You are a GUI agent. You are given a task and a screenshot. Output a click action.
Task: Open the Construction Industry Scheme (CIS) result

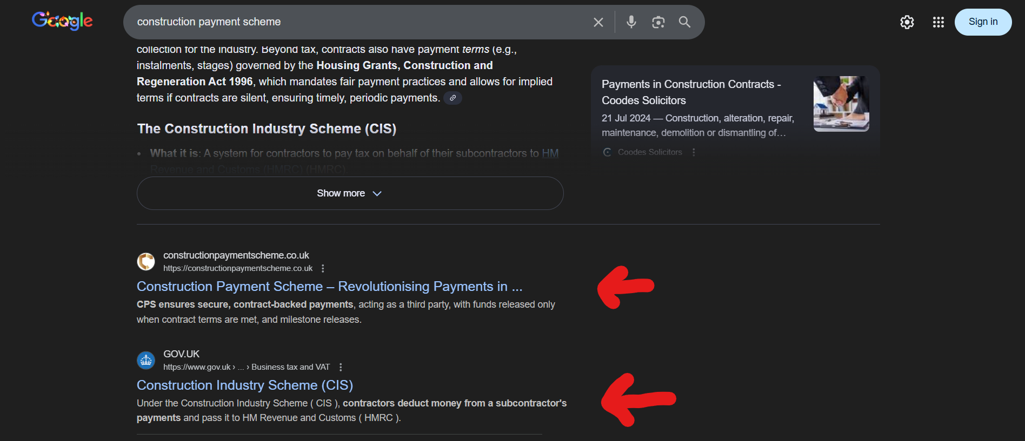pyautogui.click(x=244, y=385)
